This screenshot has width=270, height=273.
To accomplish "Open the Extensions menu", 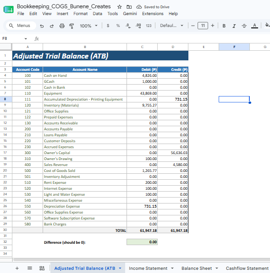I will pyautogui.click(x=153, y=14).
